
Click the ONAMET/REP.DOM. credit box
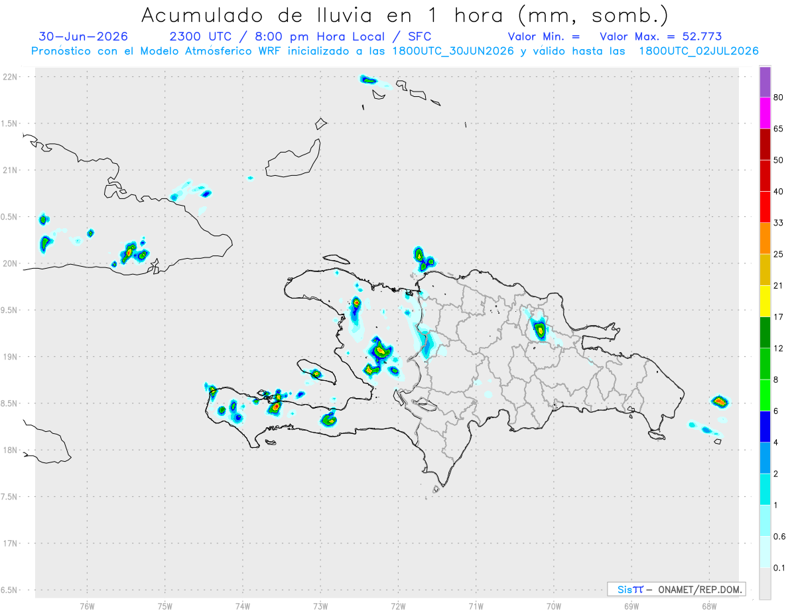coord(677,589)
